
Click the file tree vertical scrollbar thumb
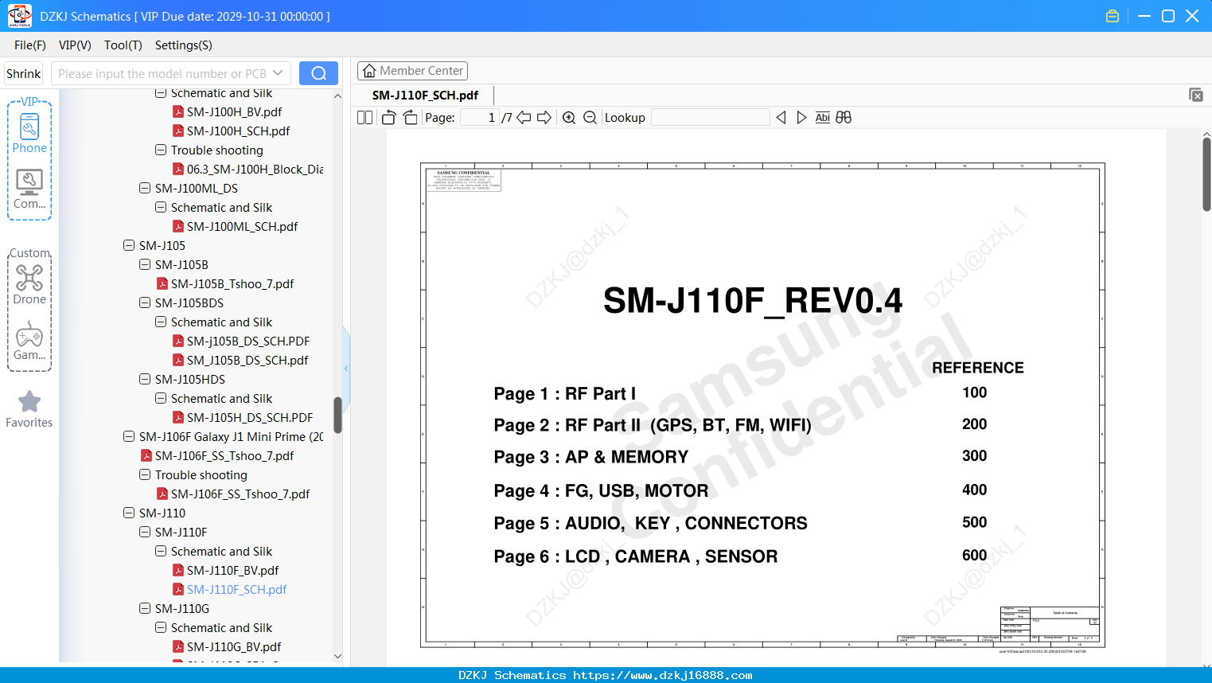tap(337, 415)
